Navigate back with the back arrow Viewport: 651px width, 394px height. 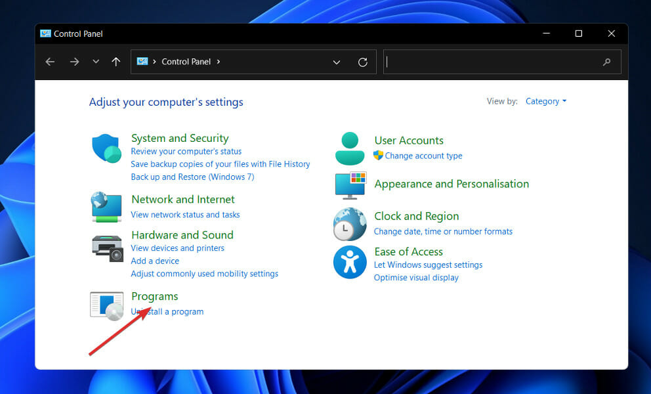tap(51, 62)
